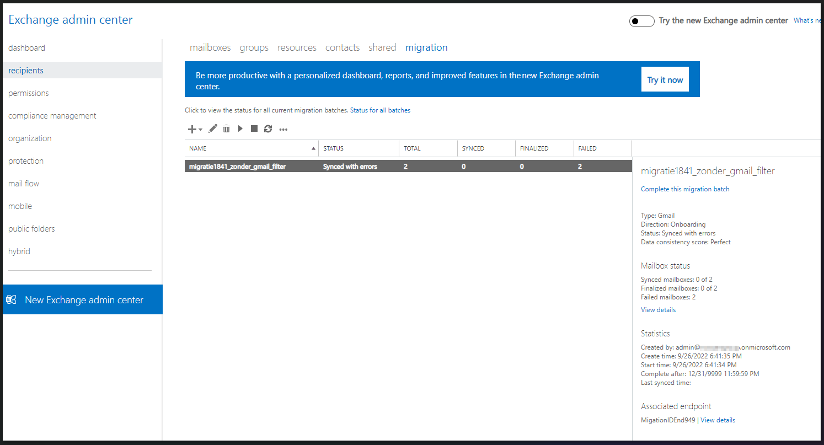Switch to the shared tab
The height and width of the screenshot is (445, 824).
coord(382,47)
